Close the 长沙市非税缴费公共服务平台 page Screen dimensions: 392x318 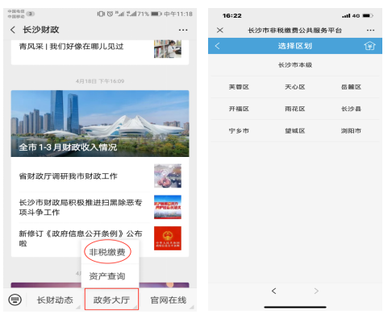[x=220, y=30]
